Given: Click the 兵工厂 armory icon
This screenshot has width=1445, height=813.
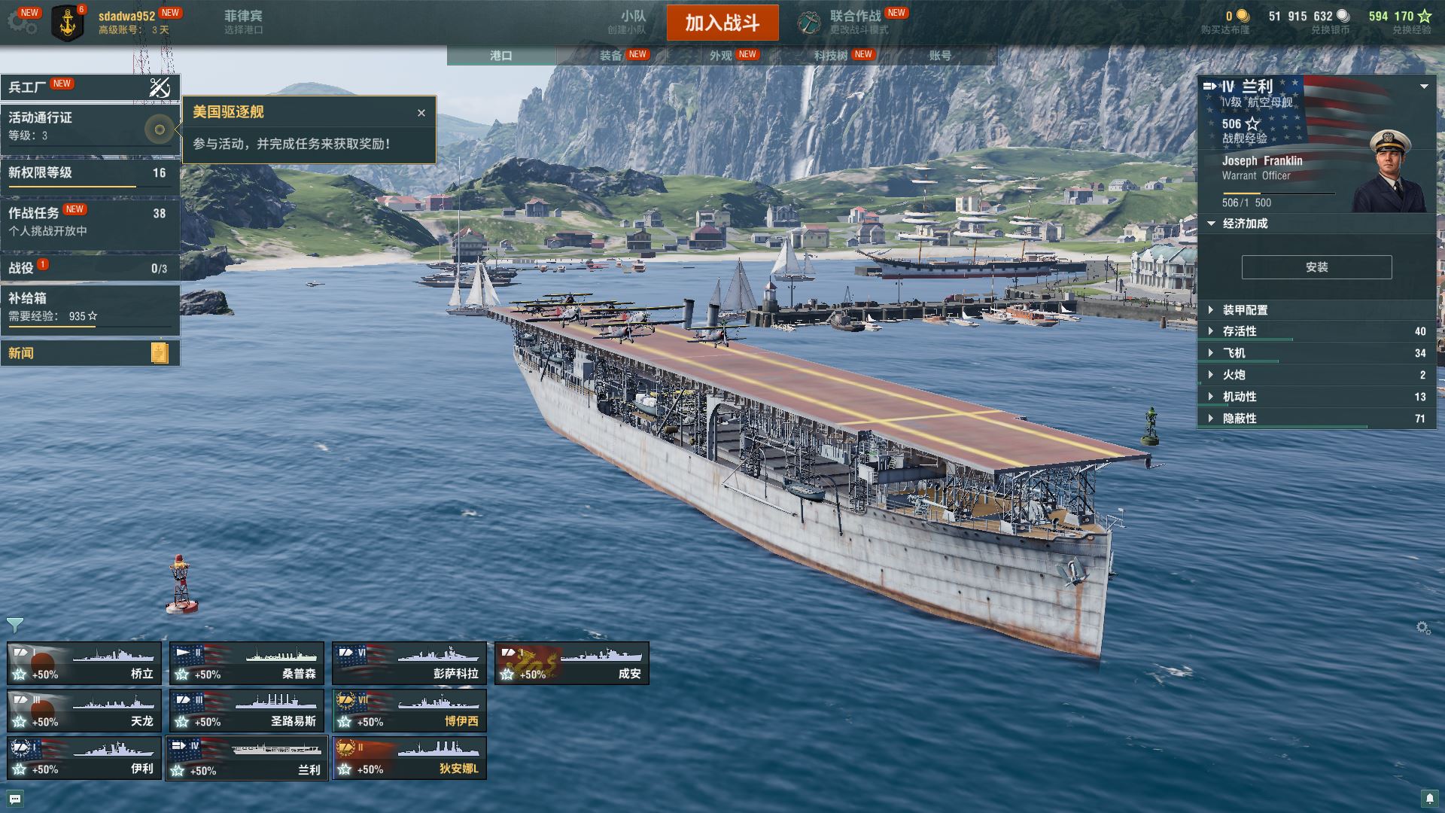Looking at the screenshot, I should (160, 87).
